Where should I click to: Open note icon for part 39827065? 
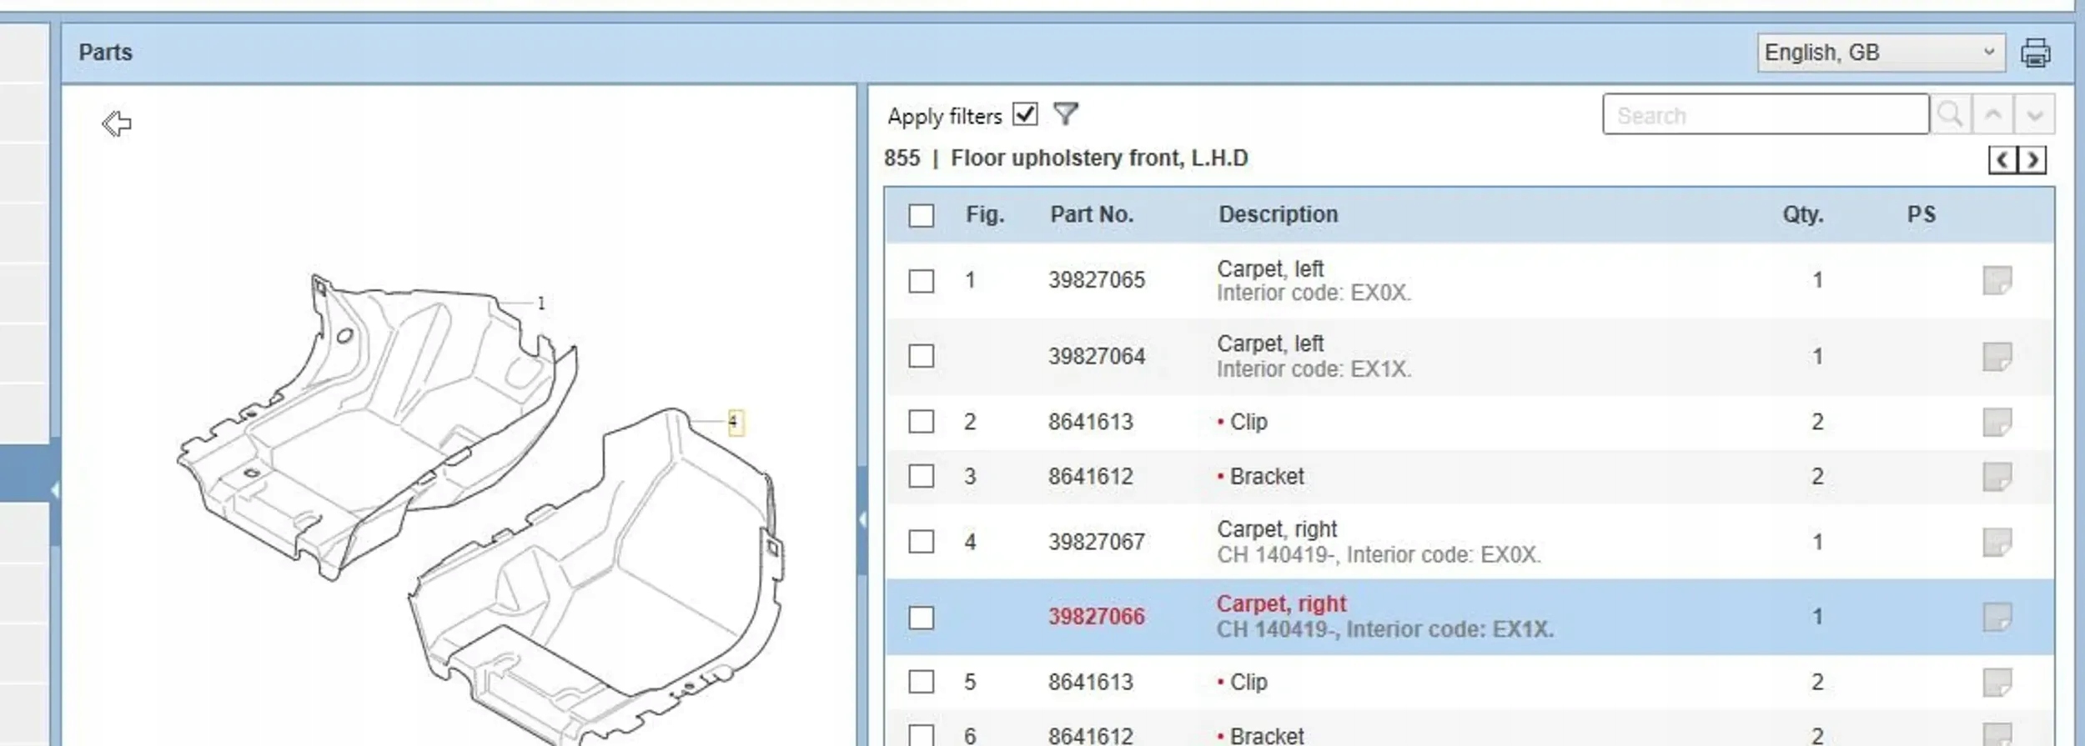pos(1997,281)
